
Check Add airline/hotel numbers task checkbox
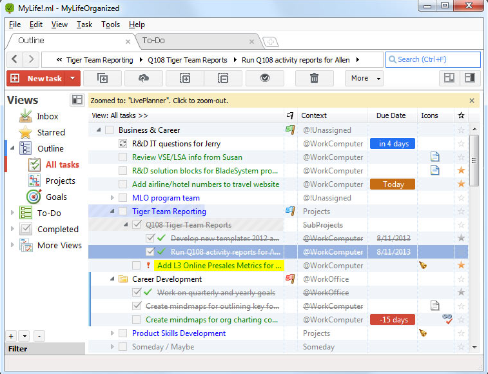(x=123, y=184)
